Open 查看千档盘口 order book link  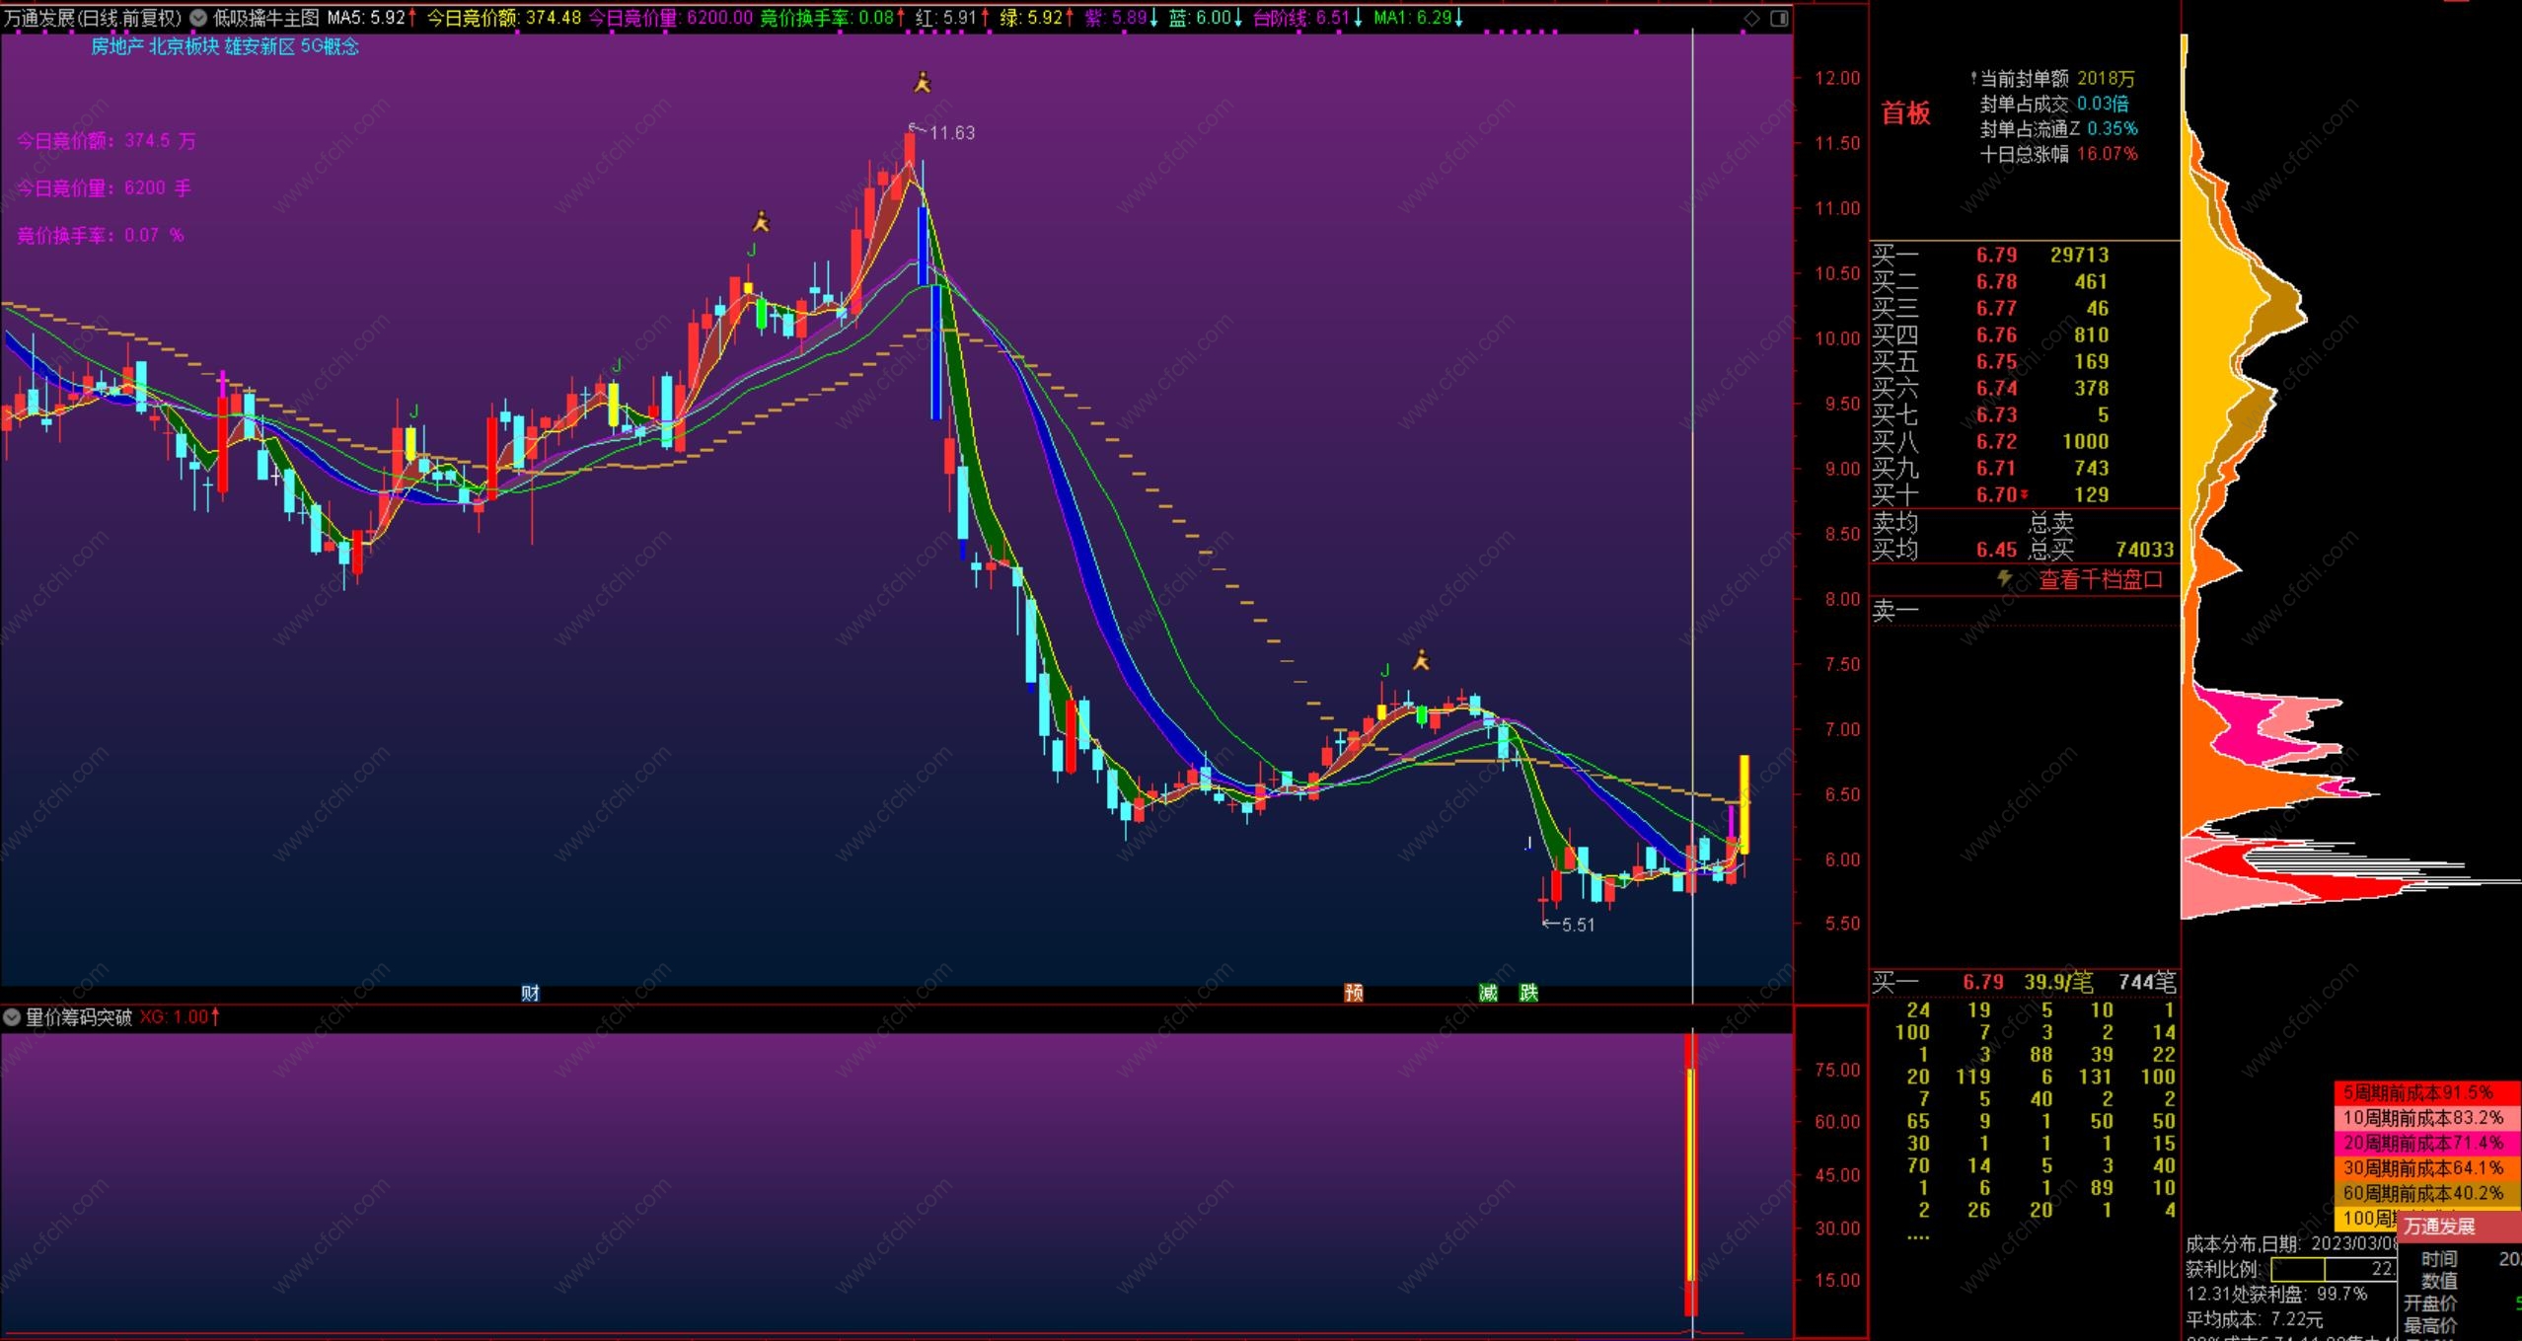click(2100, 580)
